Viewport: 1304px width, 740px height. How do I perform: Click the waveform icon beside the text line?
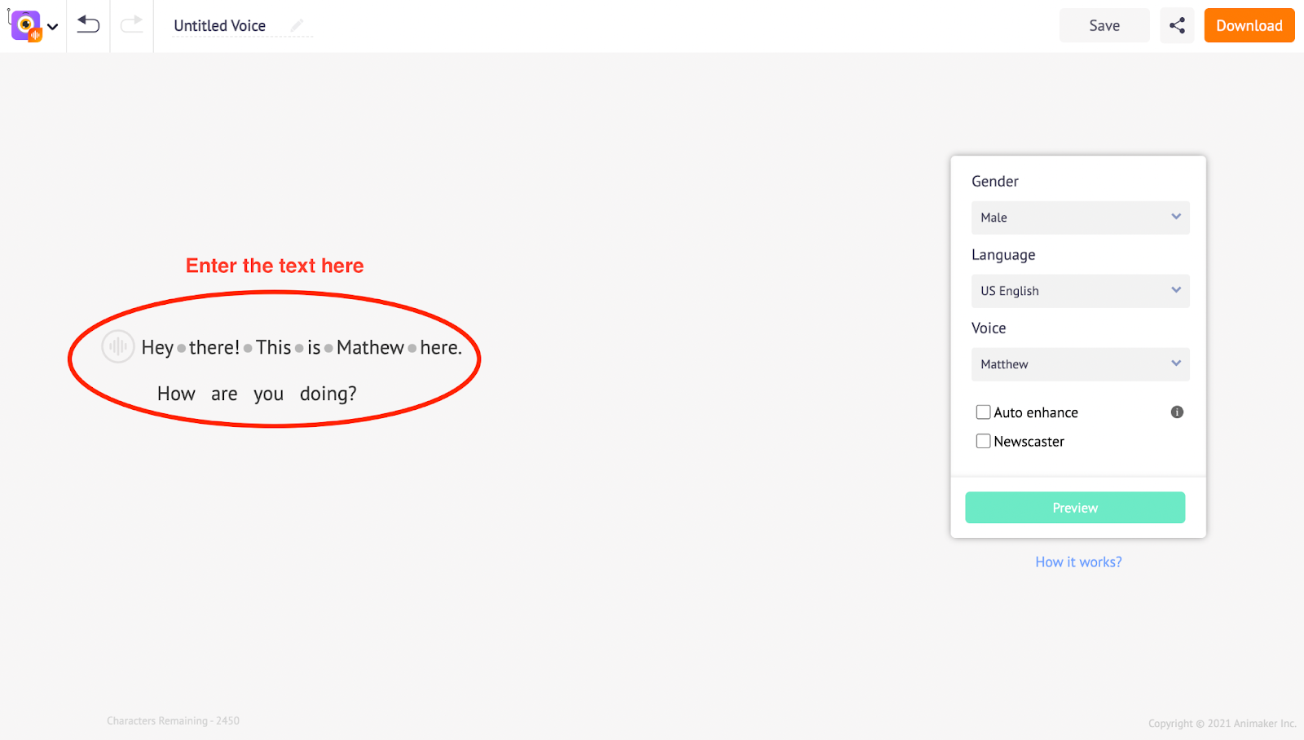(x=118, y=347)
